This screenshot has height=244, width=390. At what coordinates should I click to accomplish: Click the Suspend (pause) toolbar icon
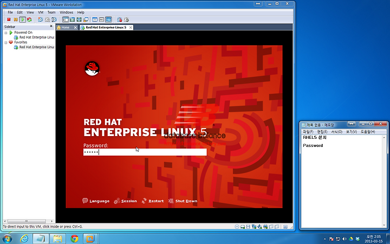[x=15, y=20]
